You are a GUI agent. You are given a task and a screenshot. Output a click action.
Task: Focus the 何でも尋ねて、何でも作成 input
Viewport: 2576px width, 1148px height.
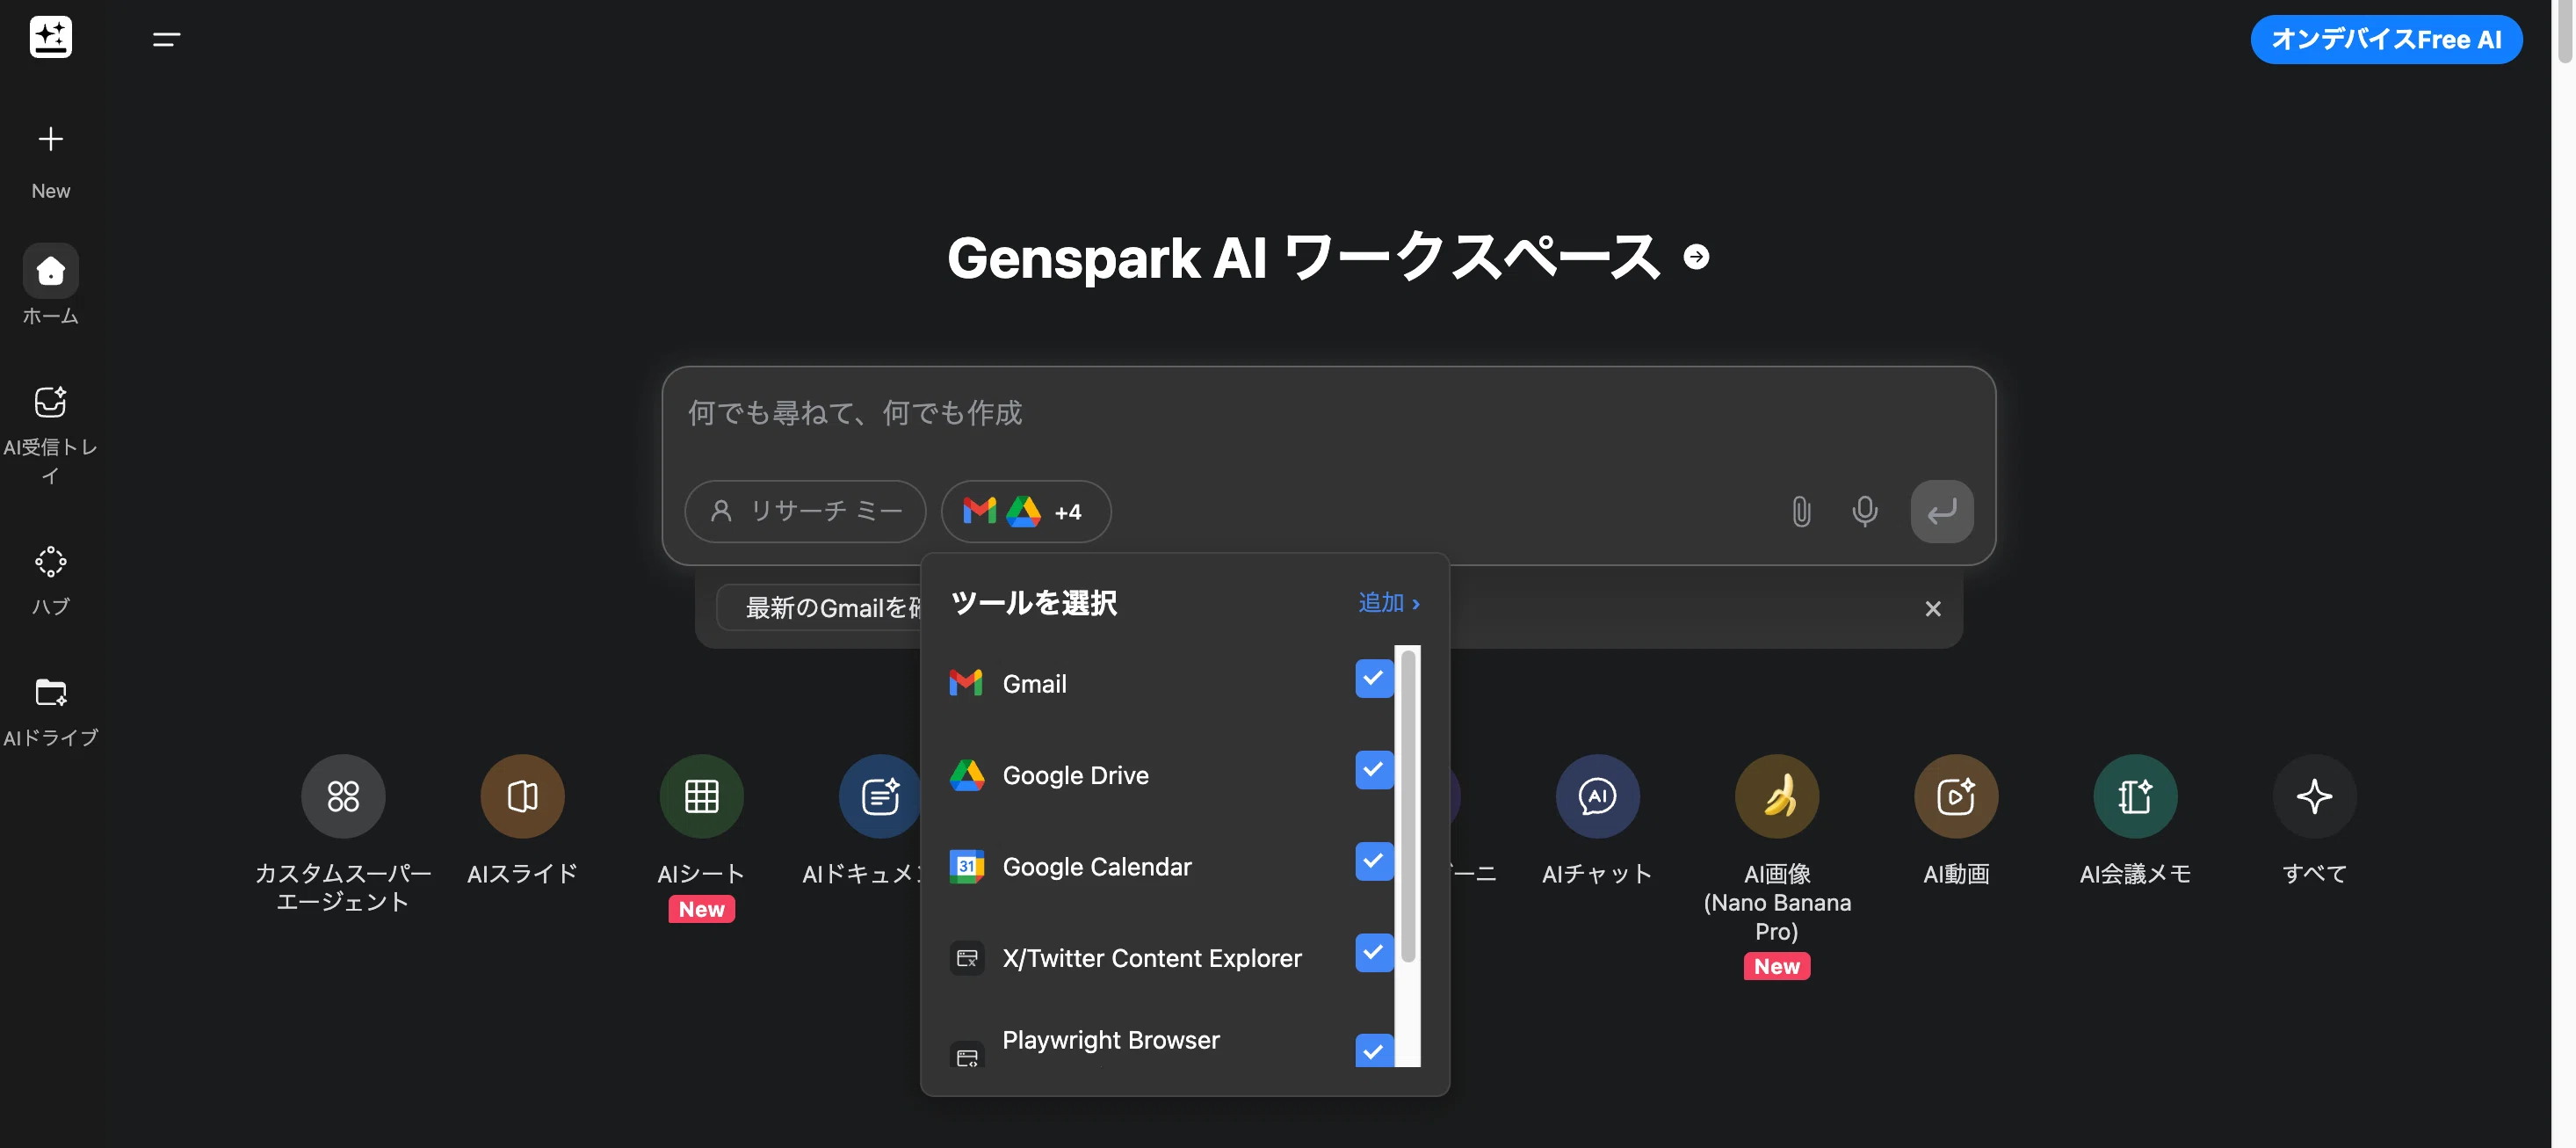(1328, 412)
